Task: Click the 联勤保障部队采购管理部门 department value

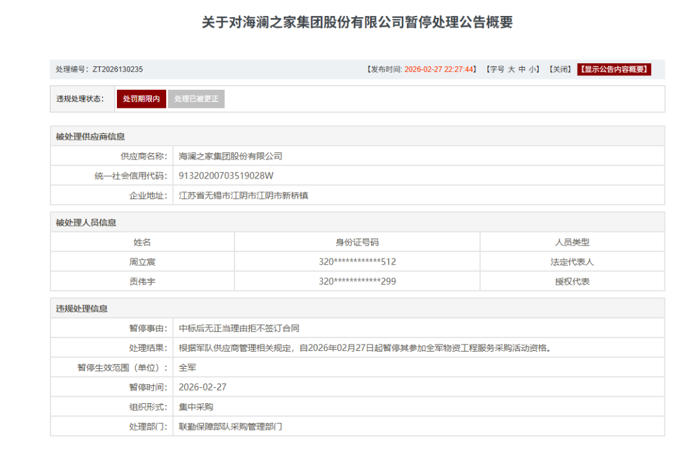Action: tap(231, 426)
